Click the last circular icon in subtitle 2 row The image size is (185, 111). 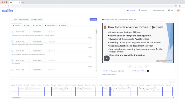pos(54,41)
